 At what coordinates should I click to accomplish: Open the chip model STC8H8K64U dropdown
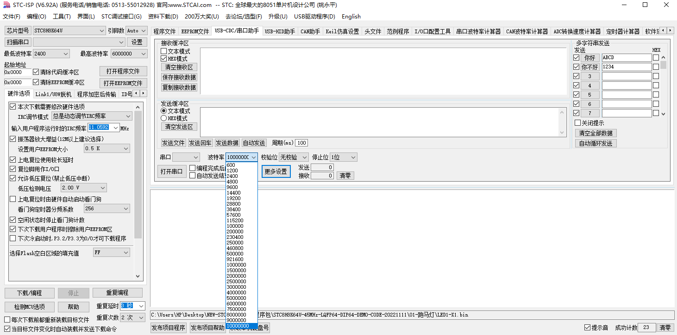[x=69, y=30]
